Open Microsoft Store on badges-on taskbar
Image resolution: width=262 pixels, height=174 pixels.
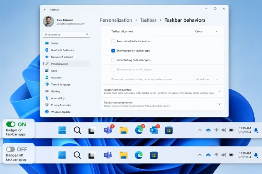169,130
